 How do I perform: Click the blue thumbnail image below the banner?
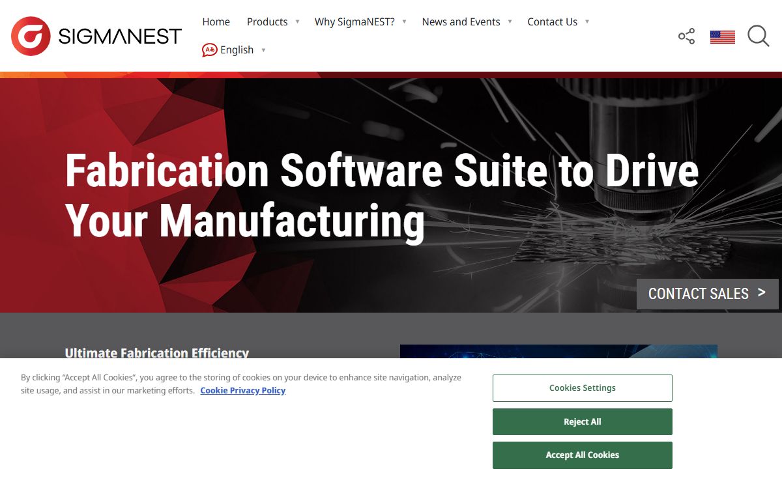coord(558,351)
